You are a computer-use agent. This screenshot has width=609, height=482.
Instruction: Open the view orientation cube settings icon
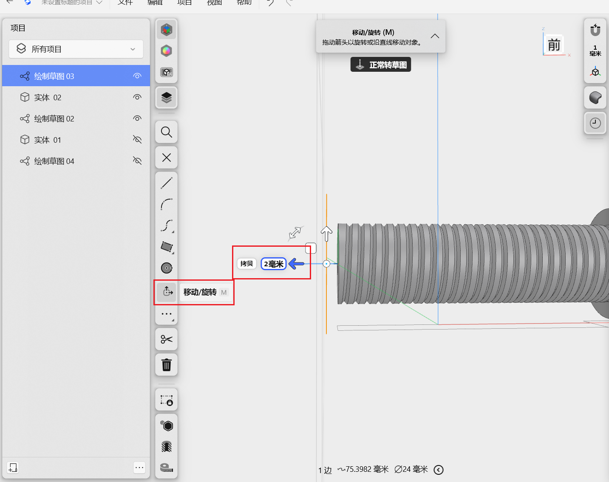click(x=595, y=71)
